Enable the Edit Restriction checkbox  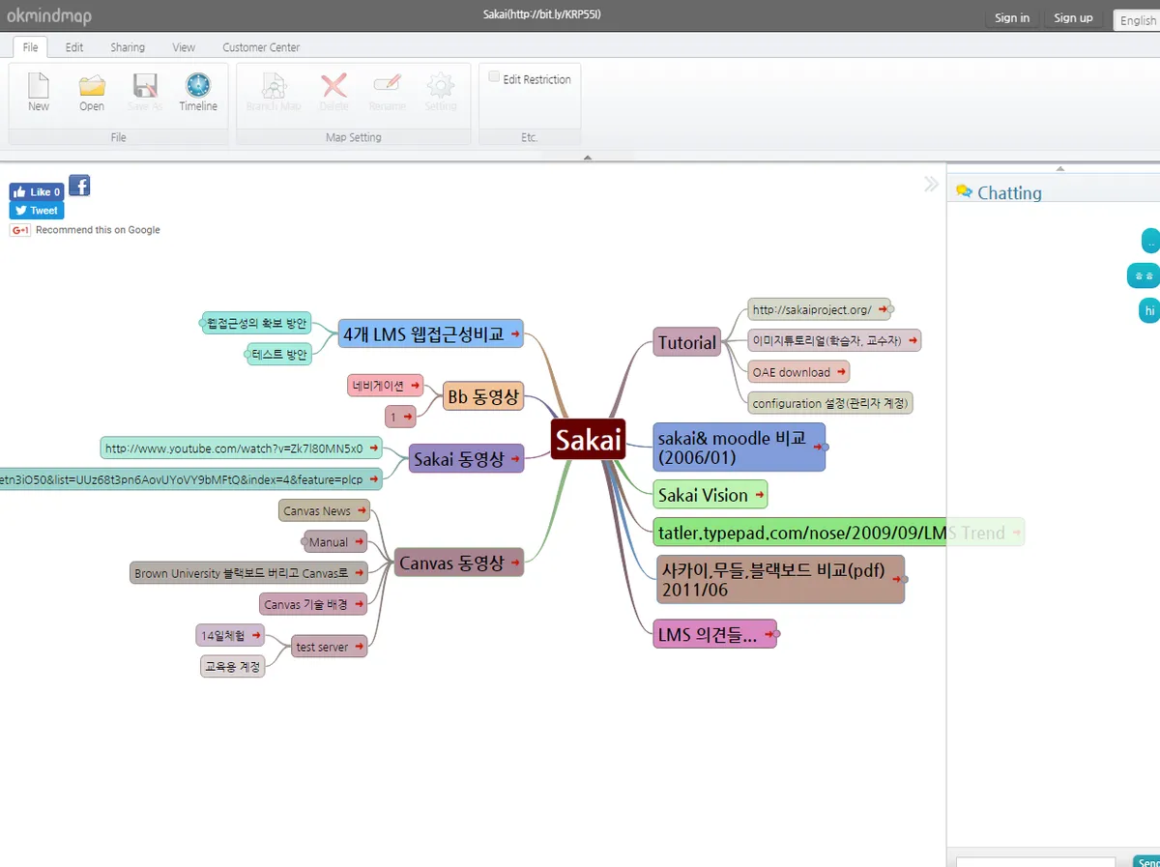pos(494,75)
